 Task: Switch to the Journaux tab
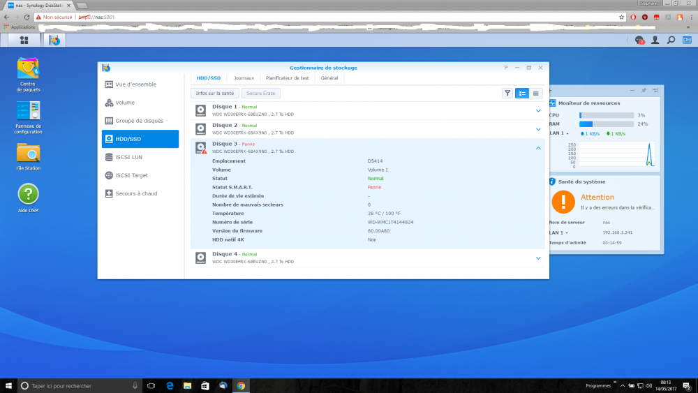pos(244,78)
